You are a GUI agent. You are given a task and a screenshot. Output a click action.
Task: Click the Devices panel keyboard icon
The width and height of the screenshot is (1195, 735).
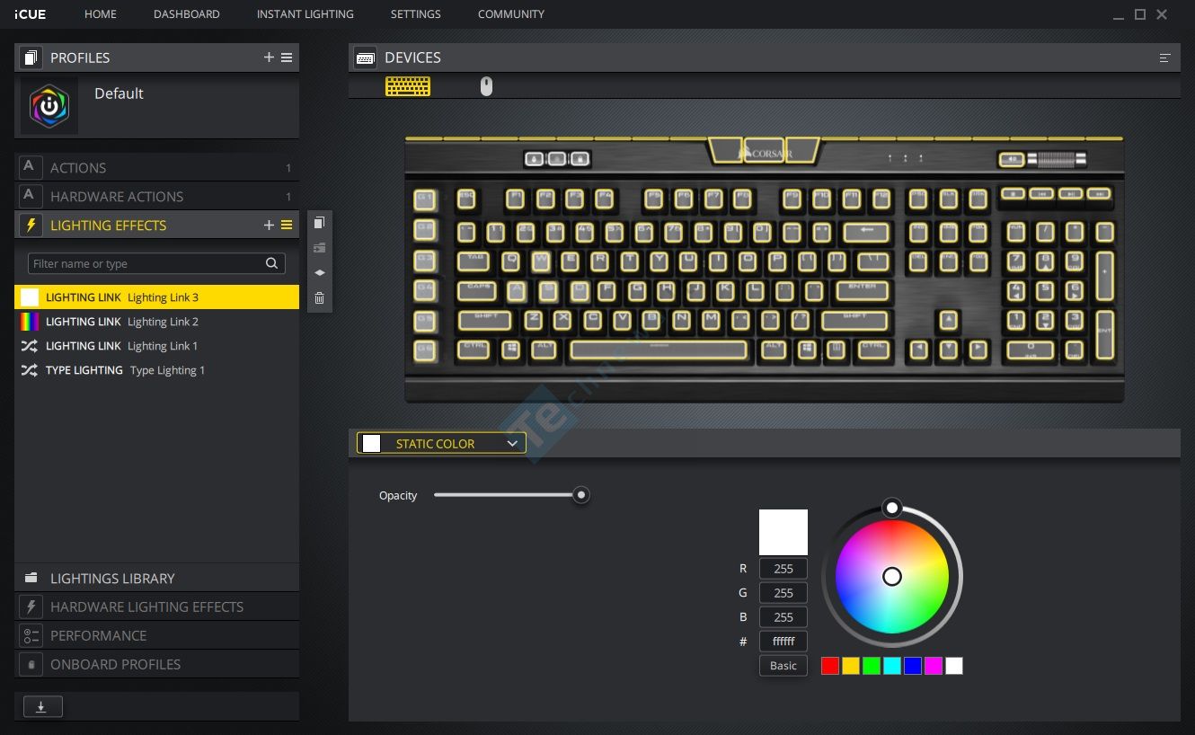point(365,58)
